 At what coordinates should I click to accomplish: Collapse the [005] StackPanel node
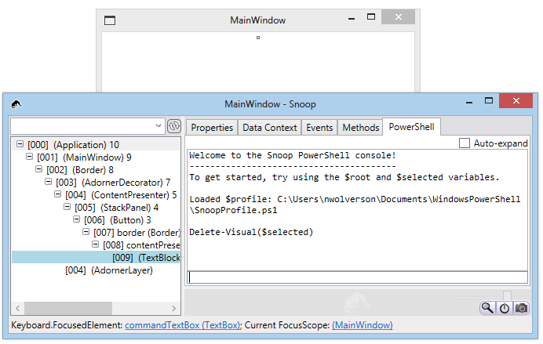coord(67,208)
